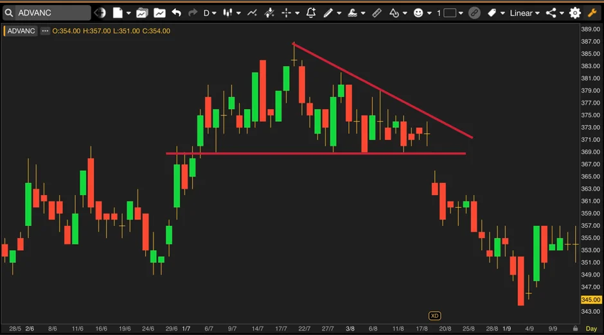Expand the price tag dropdown arrow
The image size is (604, 335).
[x=502, y=13]
